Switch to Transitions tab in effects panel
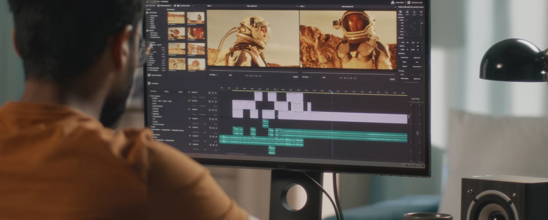This screenshot has width=548, height=220. tap(153, 91)
